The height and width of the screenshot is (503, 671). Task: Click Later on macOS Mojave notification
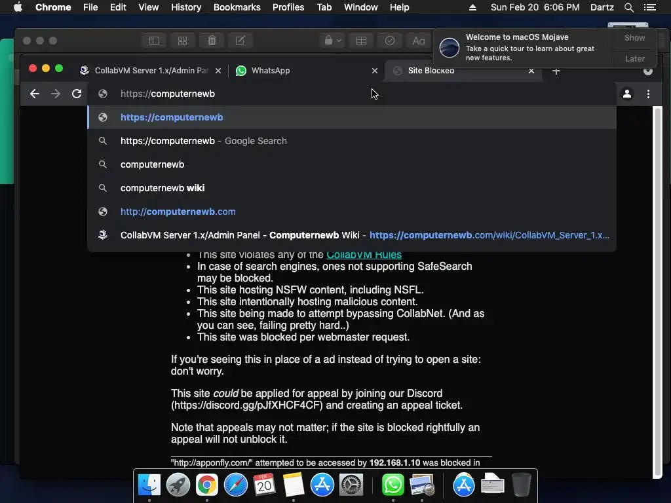click(x=634, y=58)
